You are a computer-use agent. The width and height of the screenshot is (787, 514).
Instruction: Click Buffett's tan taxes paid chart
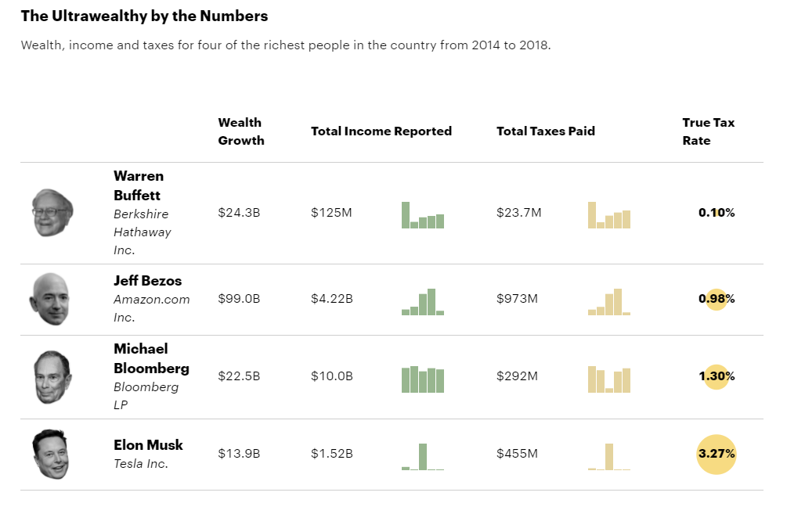click(609, 215)
